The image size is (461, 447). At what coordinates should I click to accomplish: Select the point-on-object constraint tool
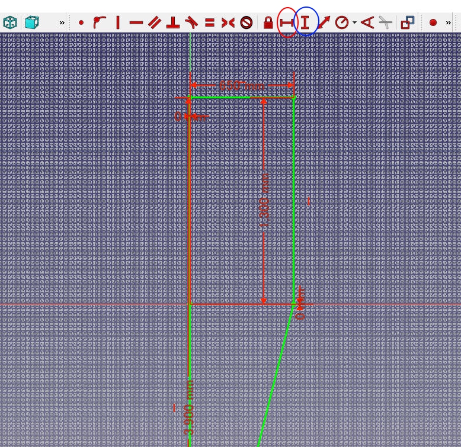point(100,22)
